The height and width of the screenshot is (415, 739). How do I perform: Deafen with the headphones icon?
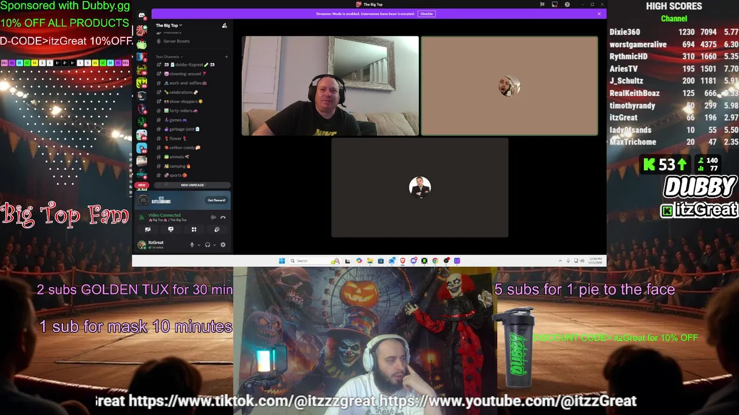[x=207, y=245]
